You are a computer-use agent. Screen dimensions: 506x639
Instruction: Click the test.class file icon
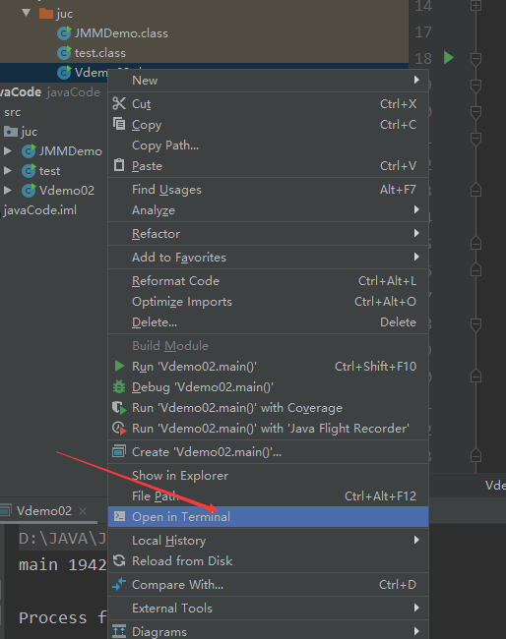(x=64, y=52)
